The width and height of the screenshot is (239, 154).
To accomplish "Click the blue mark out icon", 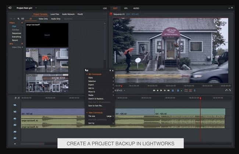I will [x=178, y=91].
